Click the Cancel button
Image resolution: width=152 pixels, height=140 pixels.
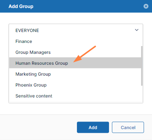pyautogui.click(x=128, y=127)
